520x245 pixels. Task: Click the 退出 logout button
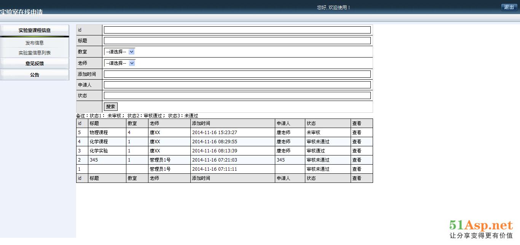509,7
